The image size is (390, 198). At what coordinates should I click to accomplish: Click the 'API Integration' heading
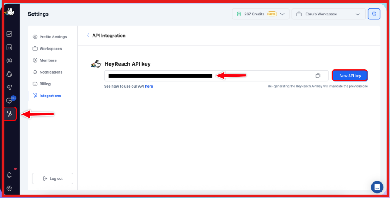(109, 36)
